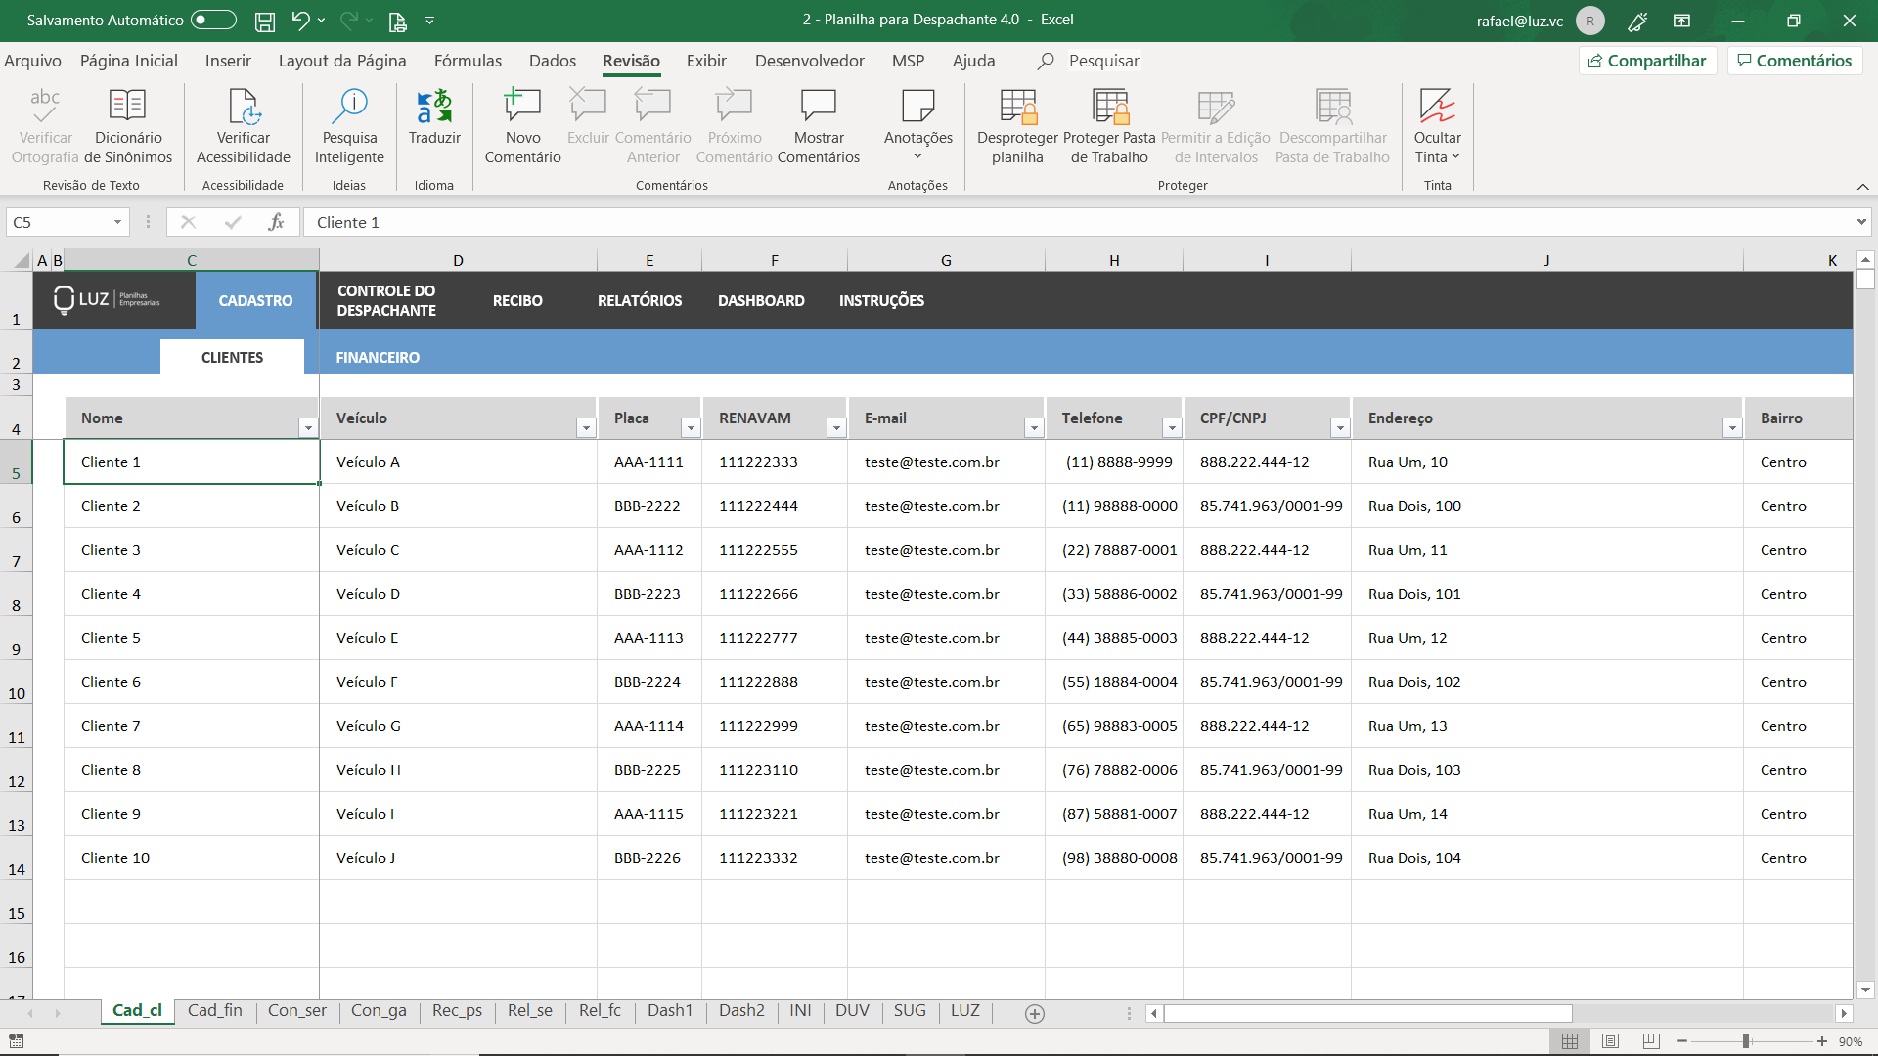Image resolution: width=1878 pixels, height=1056 pixels.
Task: Click the Compartilhar button
Action: click(x=1647, y=61)
